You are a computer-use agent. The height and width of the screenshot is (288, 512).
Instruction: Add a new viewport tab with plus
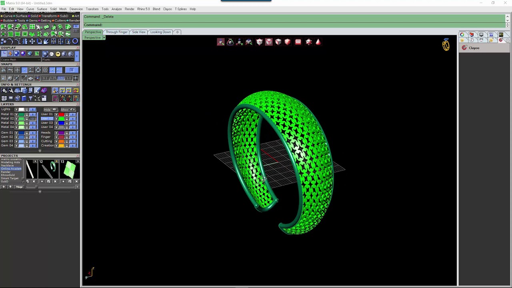pos(177,32)
